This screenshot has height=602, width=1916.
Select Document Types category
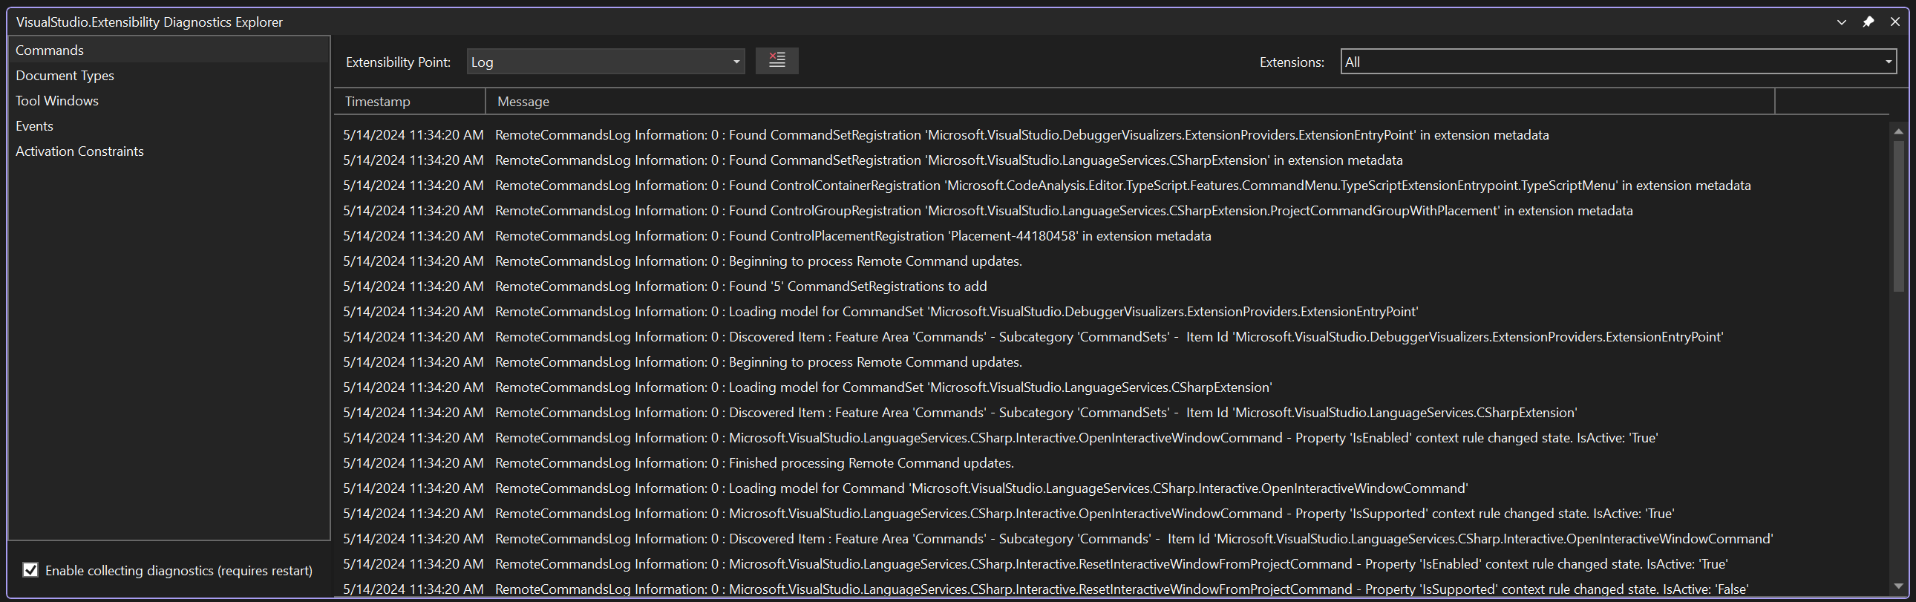coord(169,75)
